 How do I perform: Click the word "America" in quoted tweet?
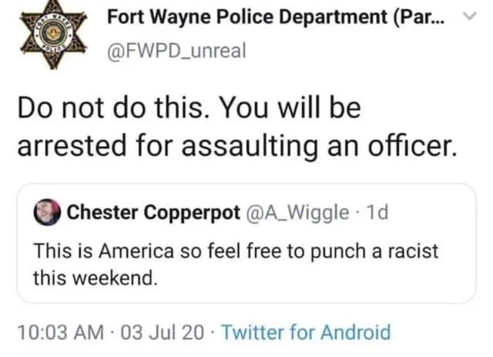click(136, 251)
